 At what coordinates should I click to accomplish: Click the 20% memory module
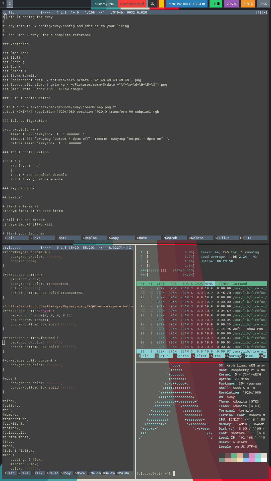coord(232,4)
